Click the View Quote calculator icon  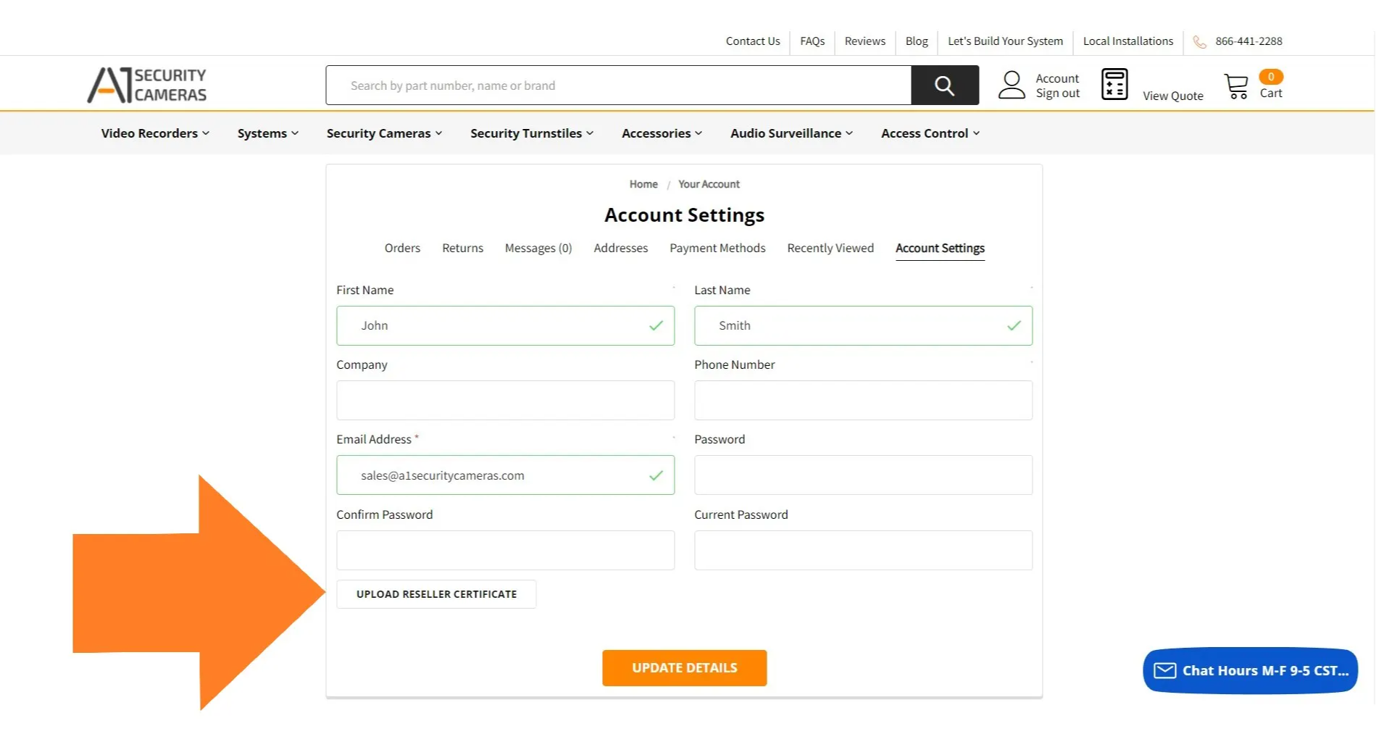[x=1114, y=83]
